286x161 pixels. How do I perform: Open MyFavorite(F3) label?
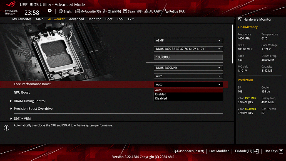(x=91, y=11)
